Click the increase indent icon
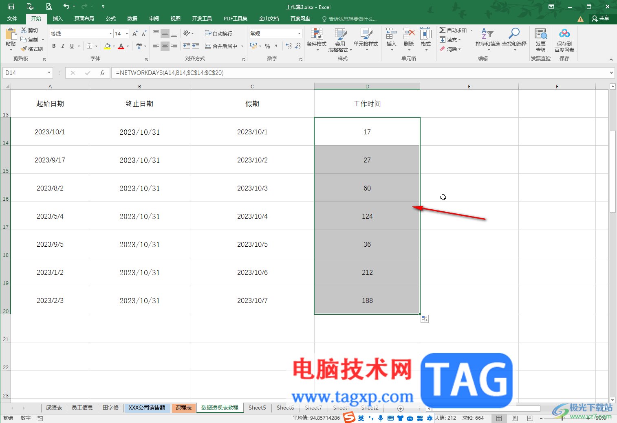The image size is (617, 423). tap(196, 46)
